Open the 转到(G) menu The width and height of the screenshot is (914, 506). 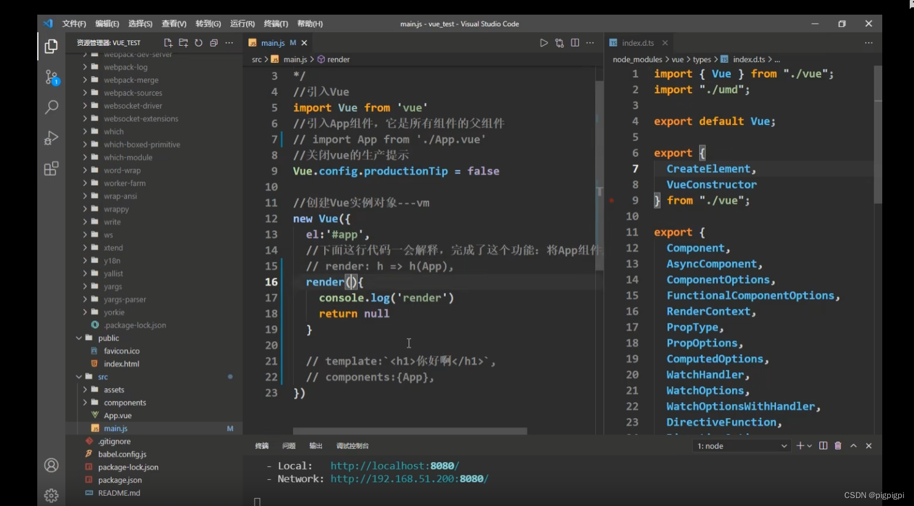click(208, 24)
